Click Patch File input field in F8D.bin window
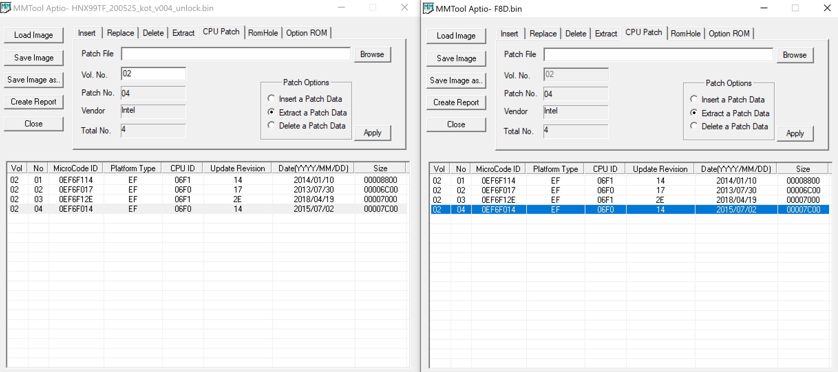 [658, 55]
